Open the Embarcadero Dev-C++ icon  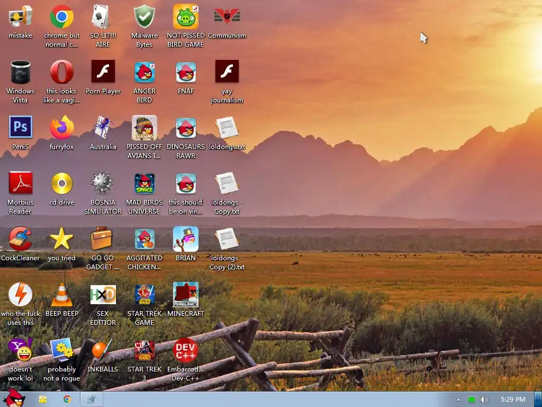tap(186, 351)
